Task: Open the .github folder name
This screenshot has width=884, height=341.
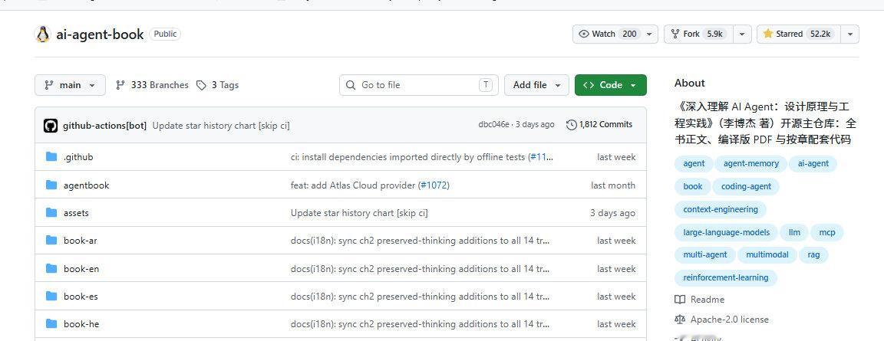Action: coord(78,157)
